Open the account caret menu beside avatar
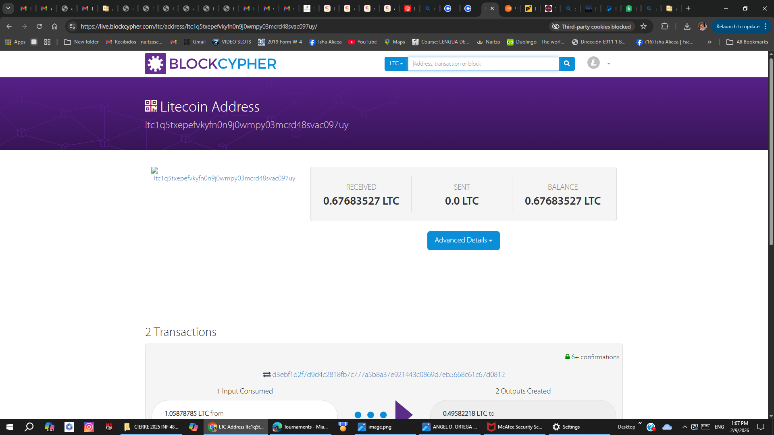774x435 pixels. tap(608, 64)
